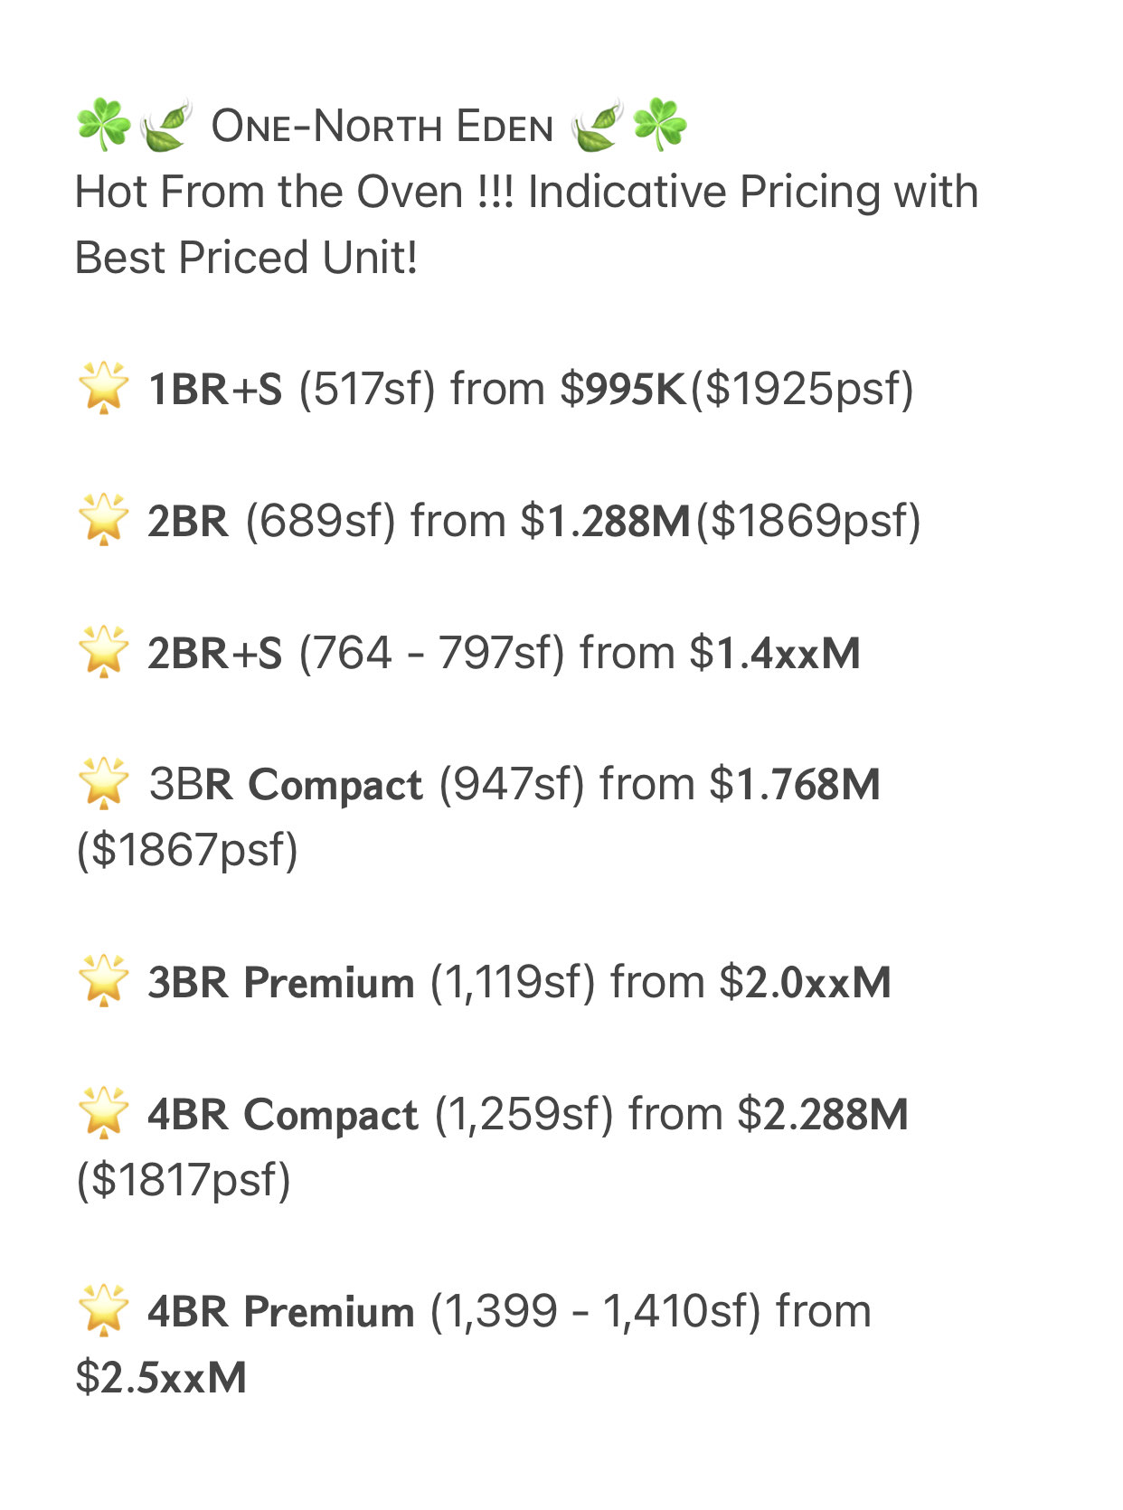1123x1510 pixels.
Task: Click the $2.5xxM price text
Action: coord(161,1377)
